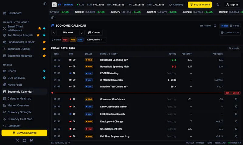Click AUD/JPY ticker quote

coord(125,12)
